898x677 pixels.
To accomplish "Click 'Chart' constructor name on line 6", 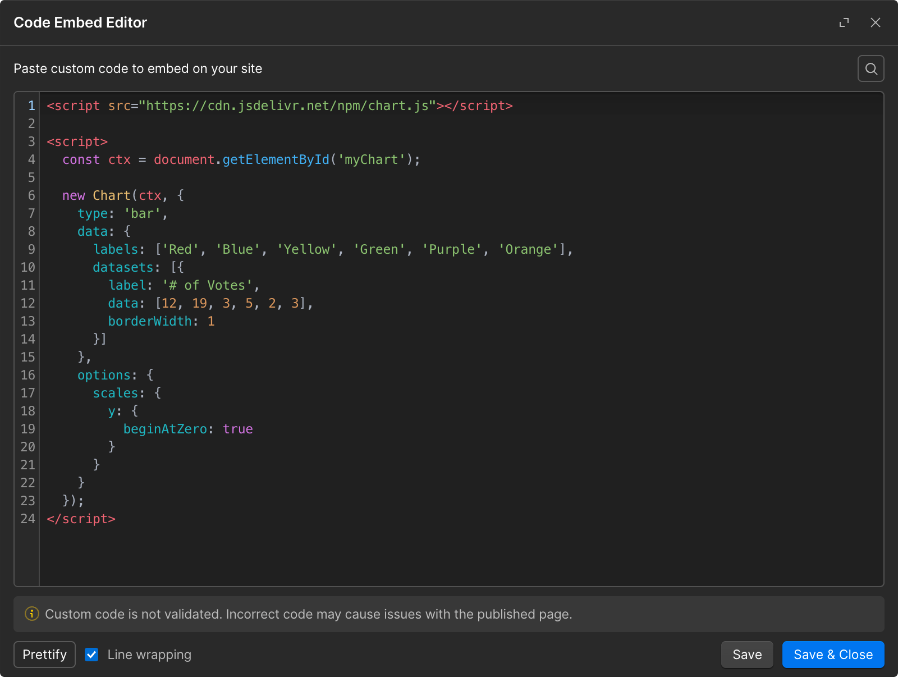I will [112, 195].
